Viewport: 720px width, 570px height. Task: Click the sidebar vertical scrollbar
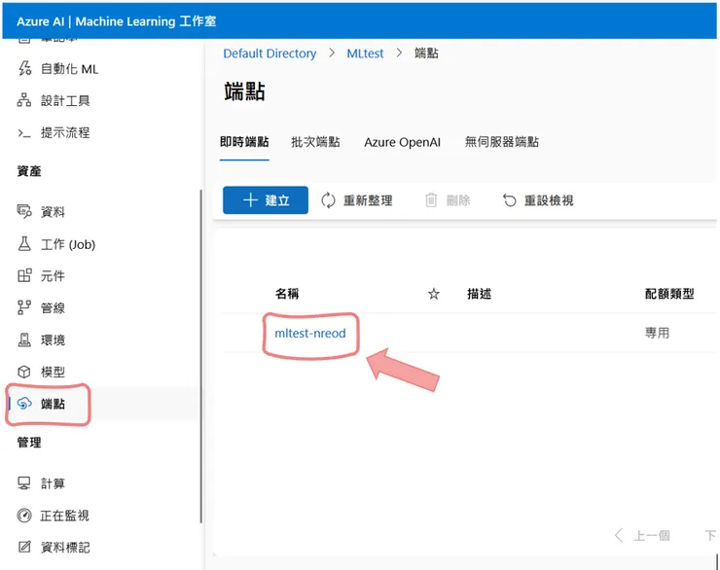(201, 356)
